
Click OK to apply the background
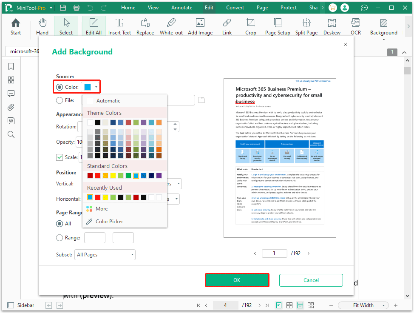coord(237,280)
